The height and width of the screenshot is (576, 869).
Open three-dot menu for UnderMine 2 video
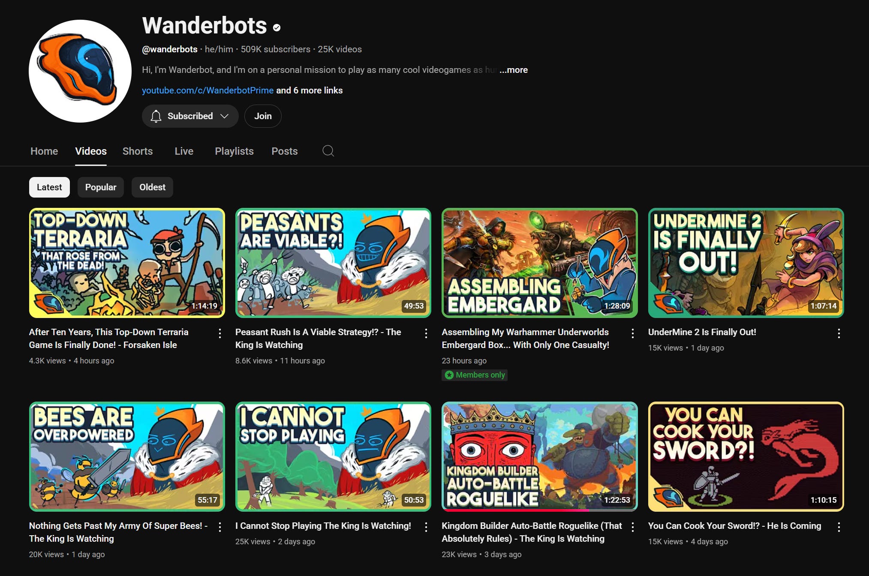[x=839, y=333]
